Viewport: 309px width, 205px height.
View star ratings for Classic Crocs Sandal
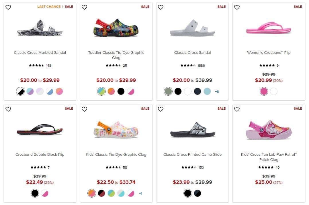tap(188, 66)
